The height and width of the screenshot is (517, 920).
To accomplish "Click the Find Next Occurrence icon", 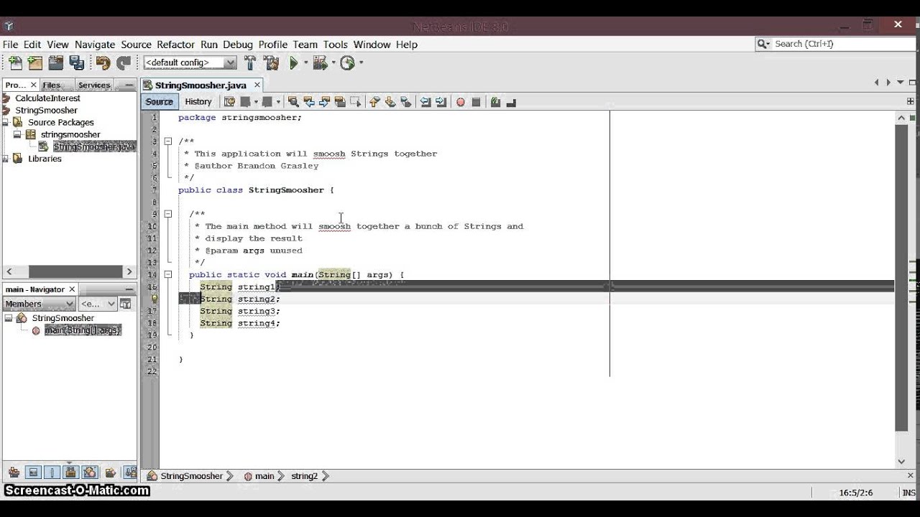I will (x=324, y=102).
